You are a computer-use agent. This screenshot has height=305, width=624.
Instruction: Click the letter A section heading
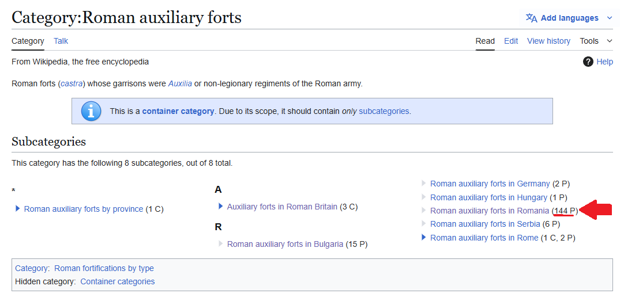218,190
